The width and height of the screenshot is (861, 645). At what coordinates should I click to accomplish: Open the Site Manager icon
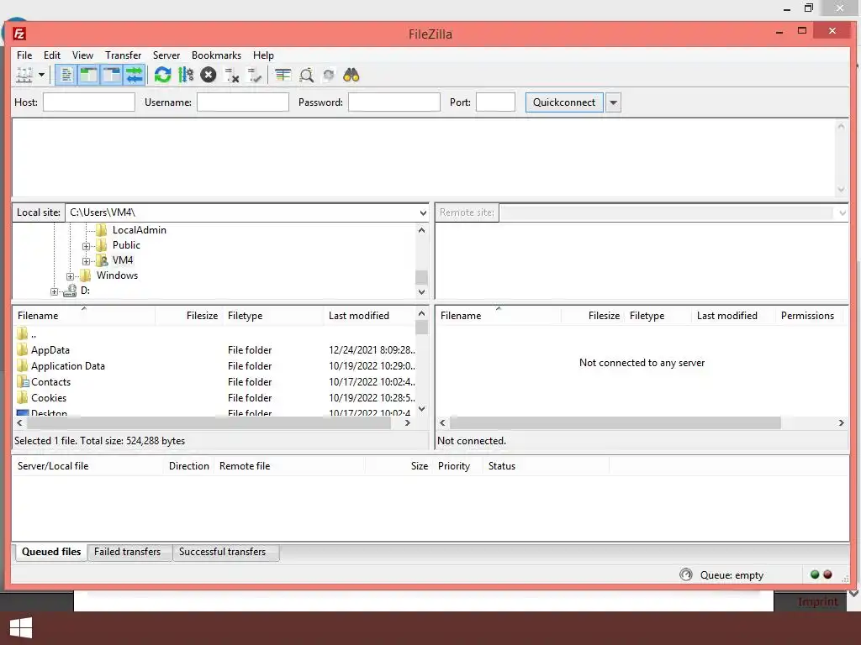24,75
